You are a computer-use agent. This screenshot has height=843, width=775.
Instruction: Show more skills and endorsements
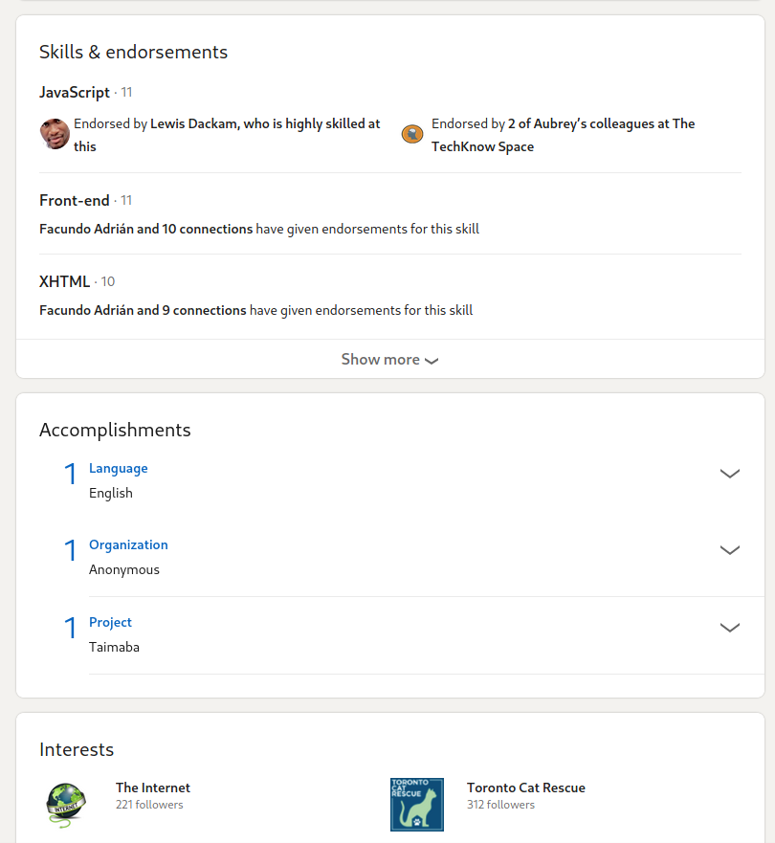[x=390, y=359]
